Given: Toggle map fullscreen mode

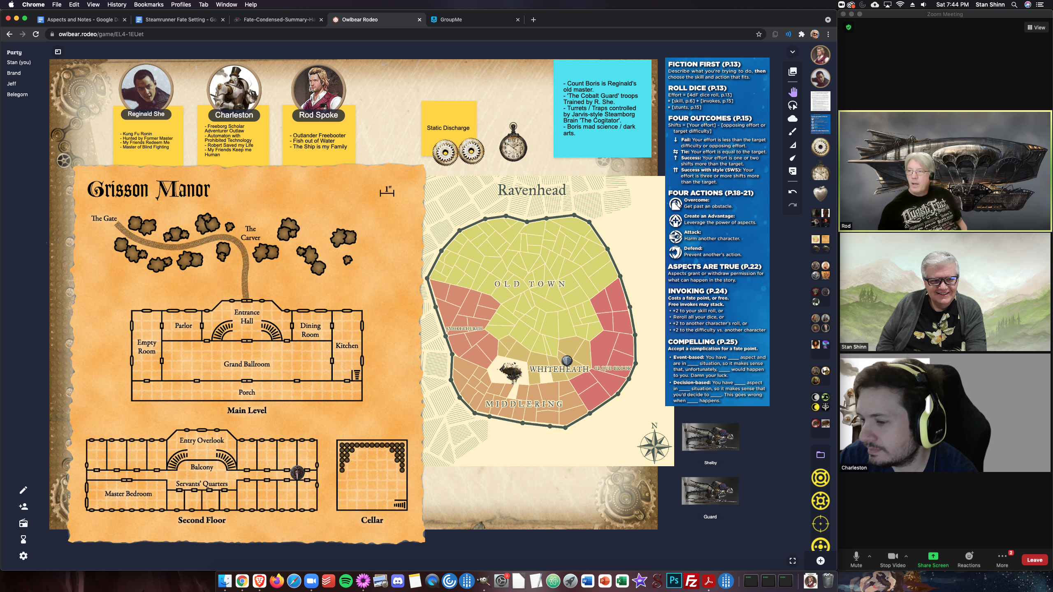Looking at the screenshot, I should coord(792,561).
